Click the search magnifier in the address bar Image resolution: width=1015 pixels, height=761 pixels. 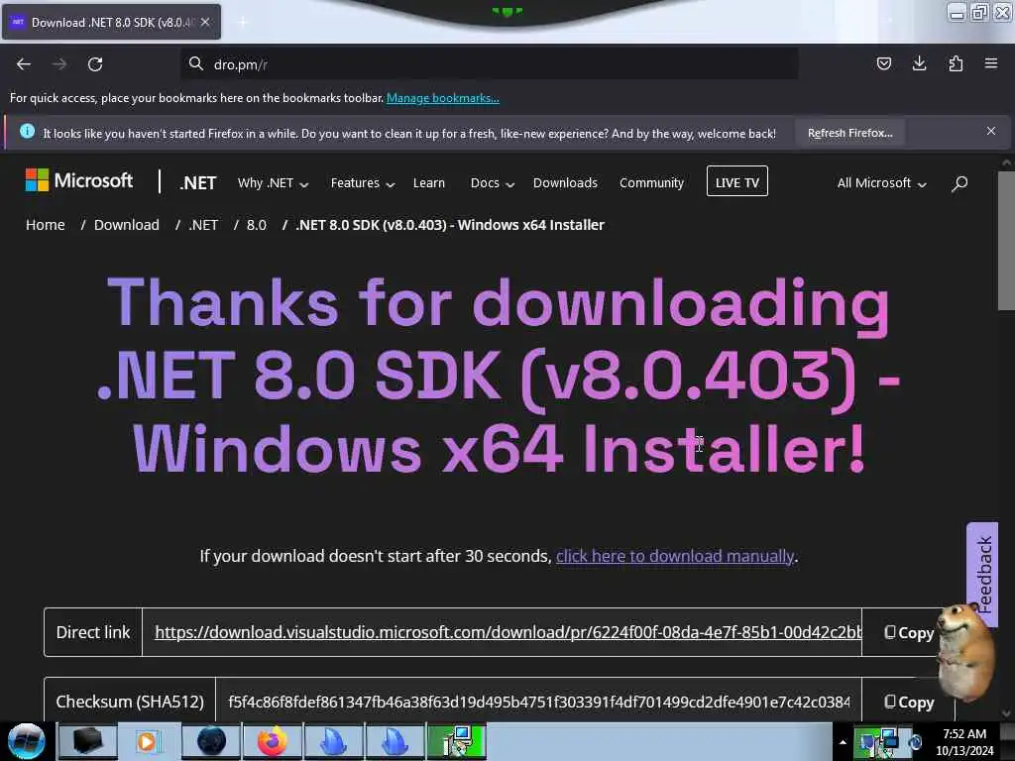tap(195, 63)
